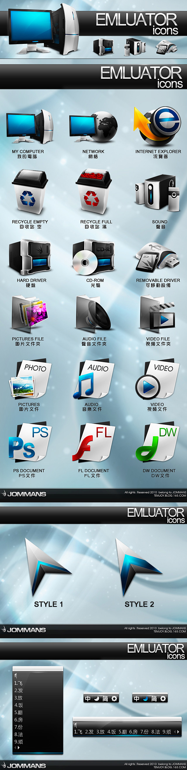Pick candidate 9.频 in the vertical list
Viewport: 187px width, 770px height.
coord(18,742)
